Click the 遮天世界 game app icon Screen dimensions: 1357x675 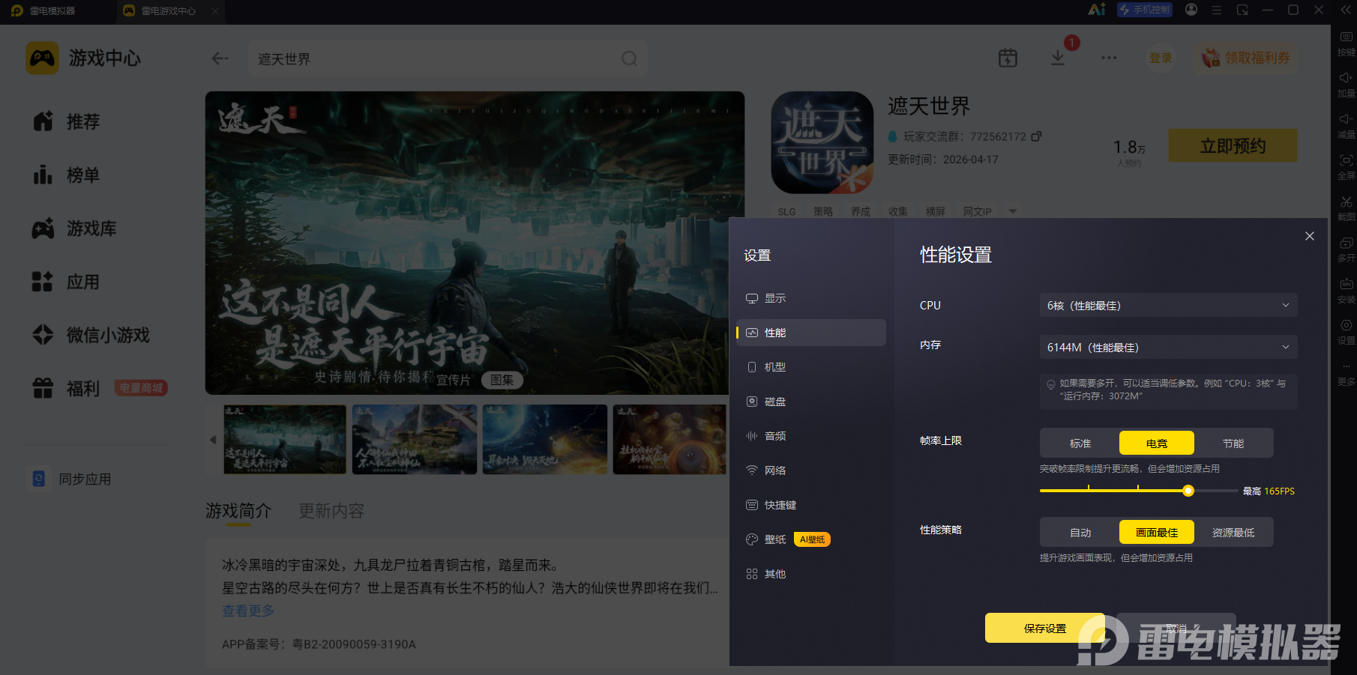click(822, 142)
